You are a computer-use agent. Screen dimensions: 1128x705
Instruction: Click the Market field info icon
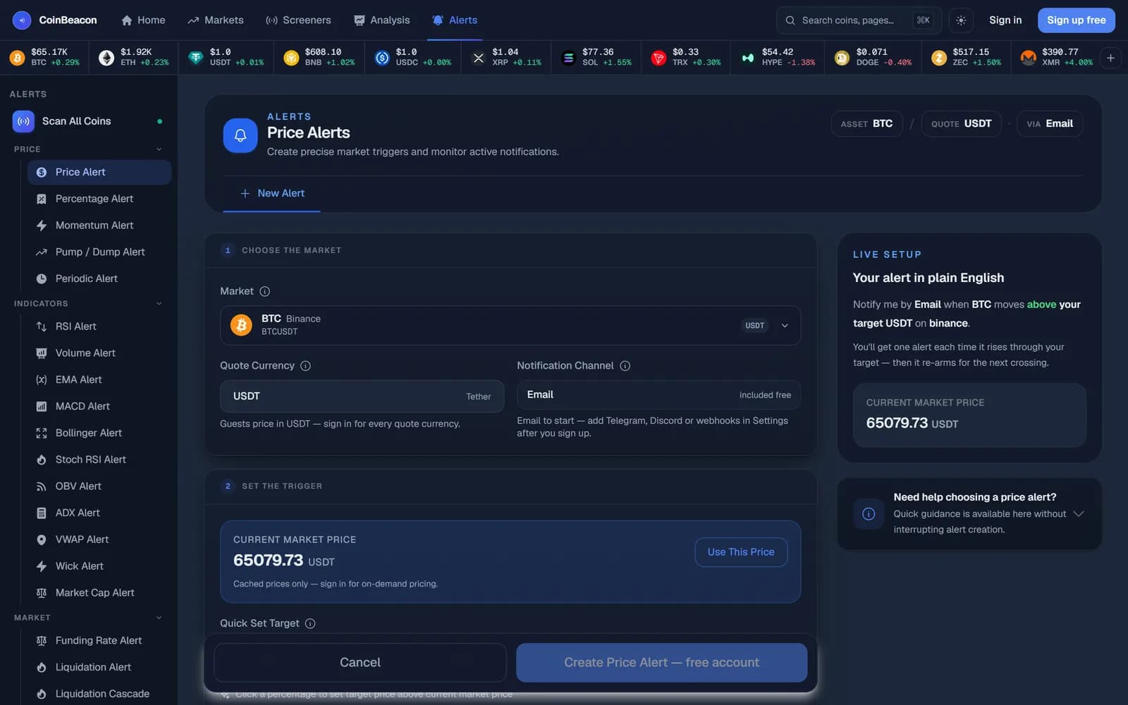coord(265,291)
